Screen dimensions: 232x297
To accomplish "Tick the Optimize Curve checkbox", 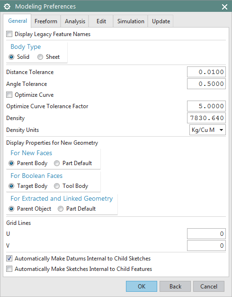I will (9, 95).
